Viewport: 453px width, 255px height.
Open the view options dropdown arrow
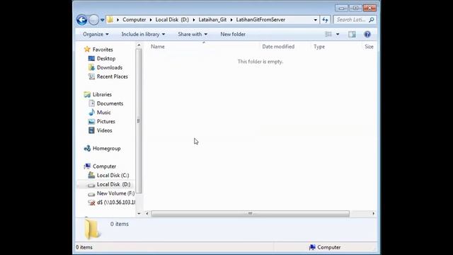338,34
